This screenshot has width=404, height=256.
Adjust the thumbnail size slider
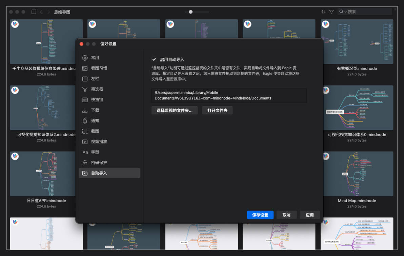pyautogui.click(x=191, y=12)
